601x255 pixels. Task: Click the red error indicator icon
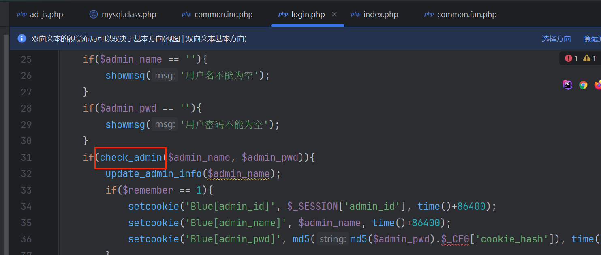click(568, 59)
